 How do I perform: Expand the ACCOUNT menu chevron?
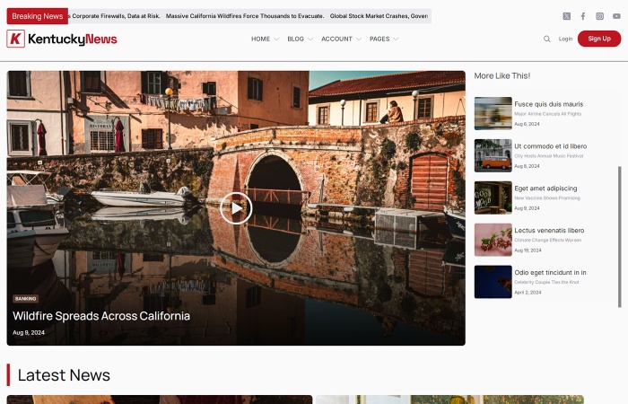tap(359, 39)
